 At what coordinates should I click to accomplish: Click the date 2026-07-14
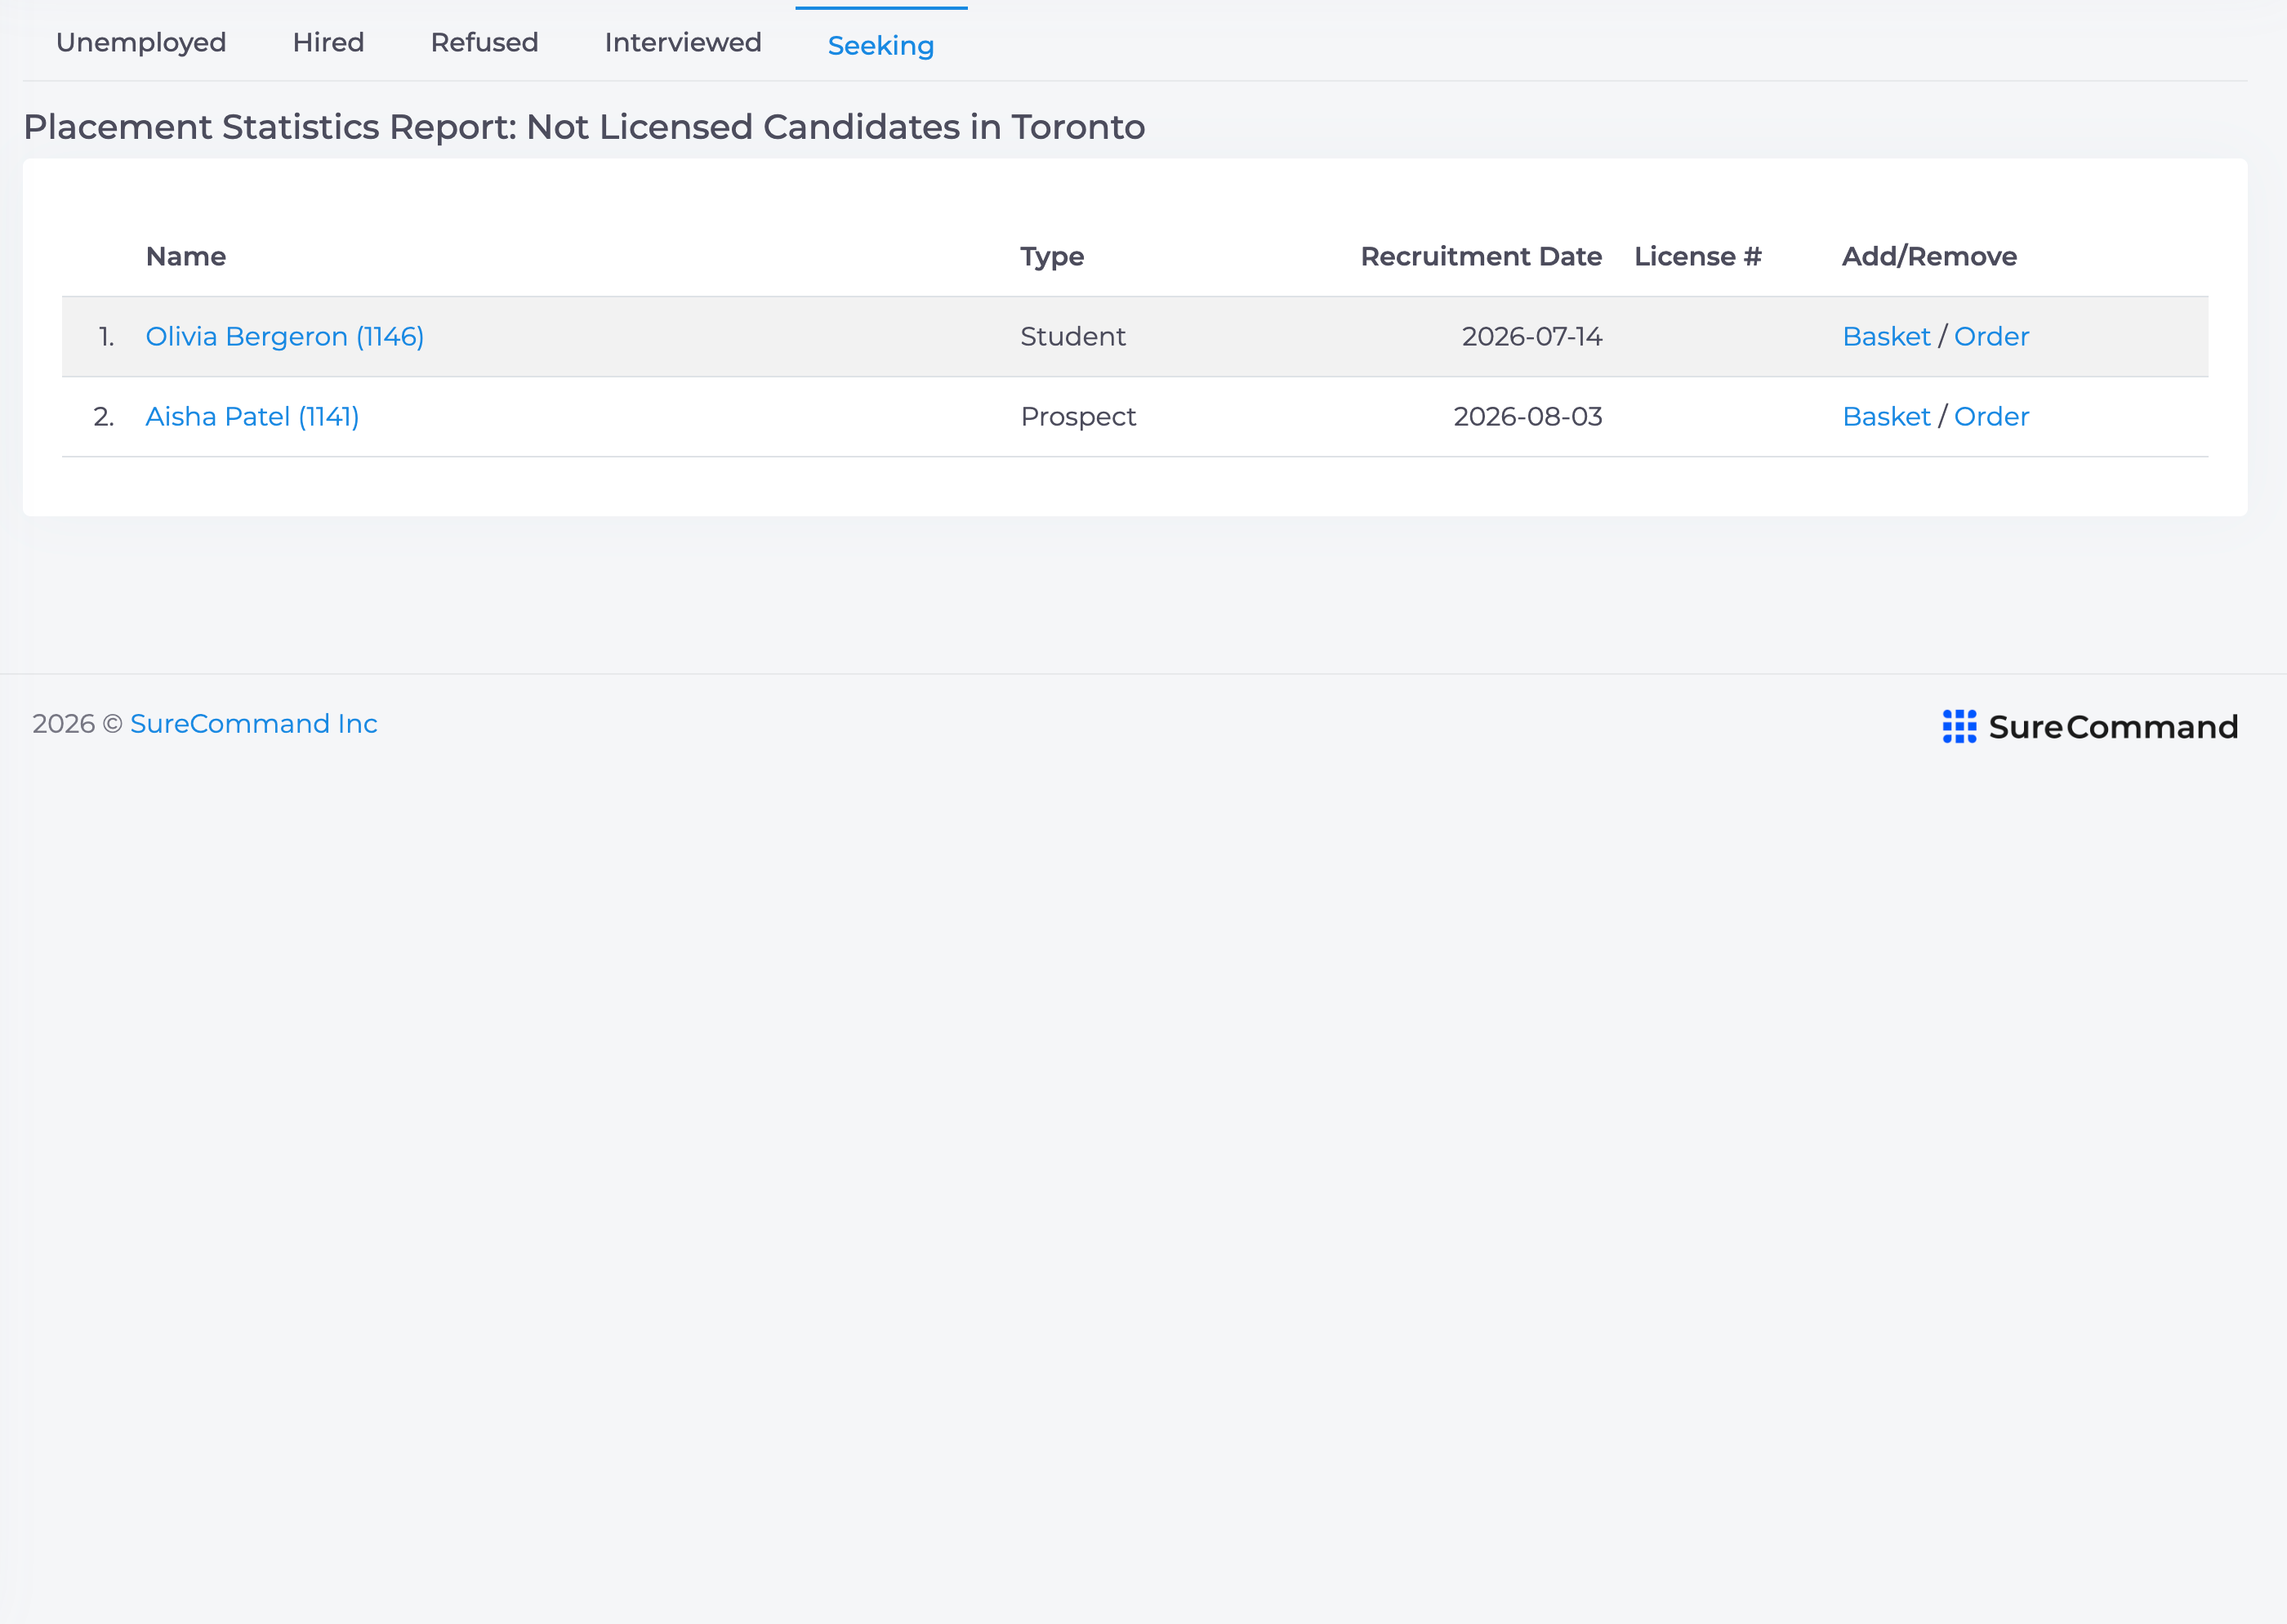pos(1531,336)
